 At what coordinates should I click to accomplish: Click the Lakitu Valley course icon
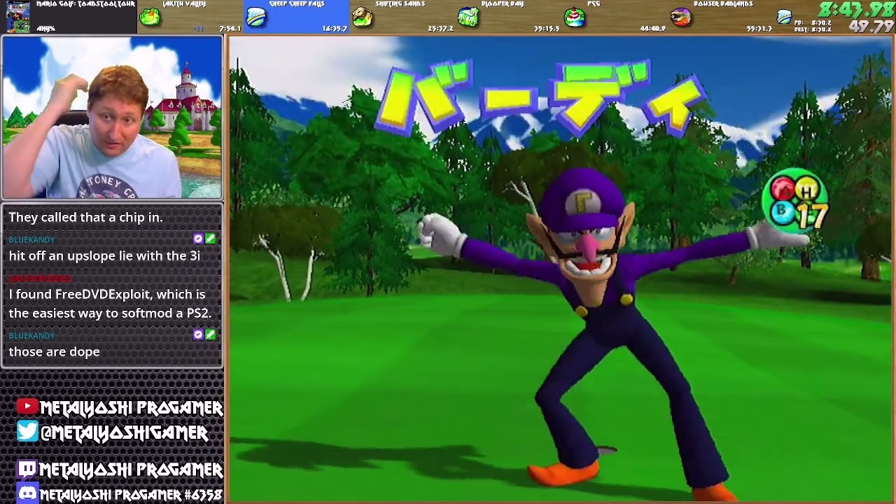(150, 17)
